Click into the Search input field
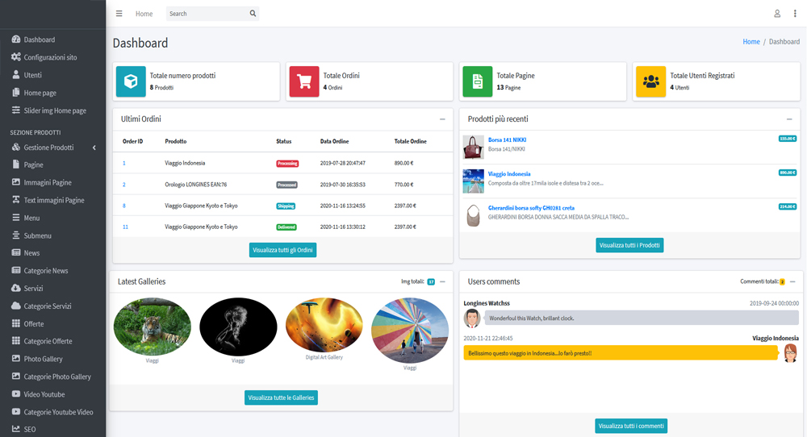The image size is (807, 437). coord(206,14)
